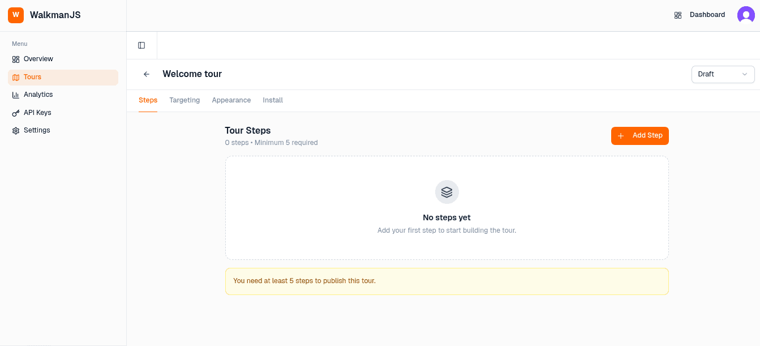
Task: Open the Draft status dropdown
Action: [x=723, y=74]
